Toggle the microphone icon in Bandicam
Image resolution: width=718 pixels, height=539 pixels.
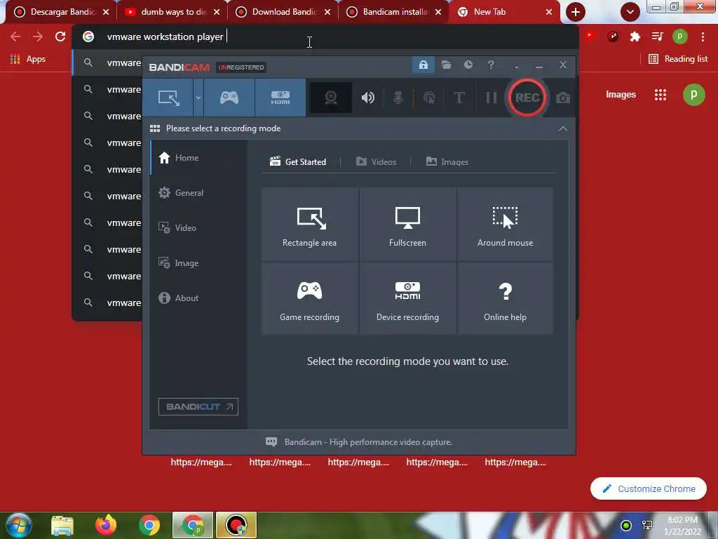(398, 98)
